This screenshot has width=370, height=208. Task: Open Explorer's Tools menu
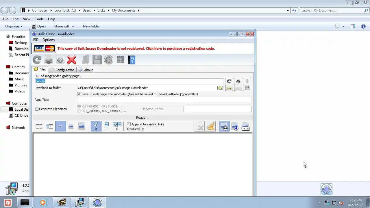coord(39,19)
